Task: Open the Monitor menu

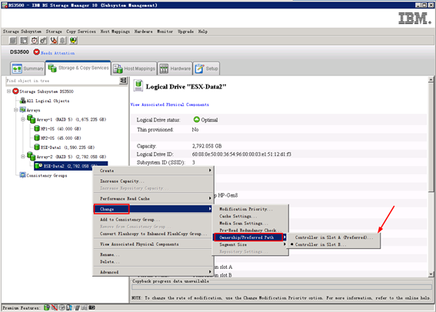Action: click(x=165, y=32)
